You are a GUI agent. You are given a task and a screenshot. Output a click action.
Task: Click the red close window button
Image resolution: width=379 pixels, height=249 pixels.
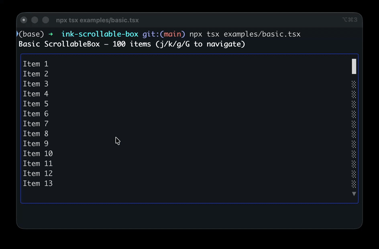(24, 20)
